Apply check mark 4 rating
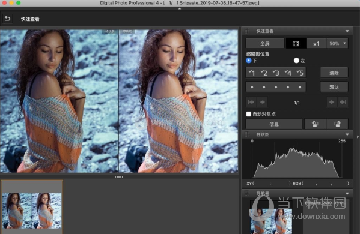 click(288, 73)
